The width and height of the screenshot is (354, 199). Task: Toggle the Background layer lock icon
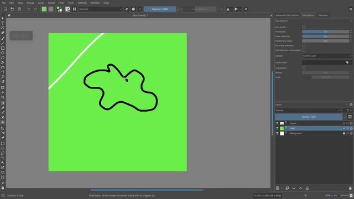(344, 133)
